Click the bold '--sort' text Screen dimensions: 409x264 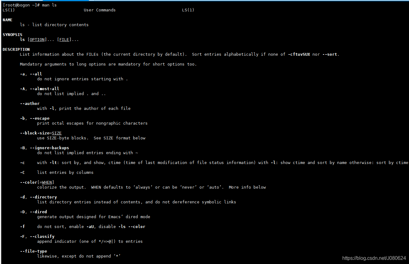[330, 54]
